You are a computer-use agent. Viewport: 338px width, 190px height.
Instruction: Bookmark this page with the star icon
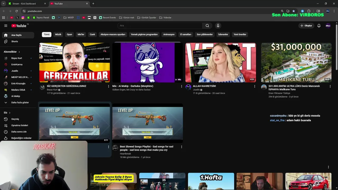(x=294, y=11)
